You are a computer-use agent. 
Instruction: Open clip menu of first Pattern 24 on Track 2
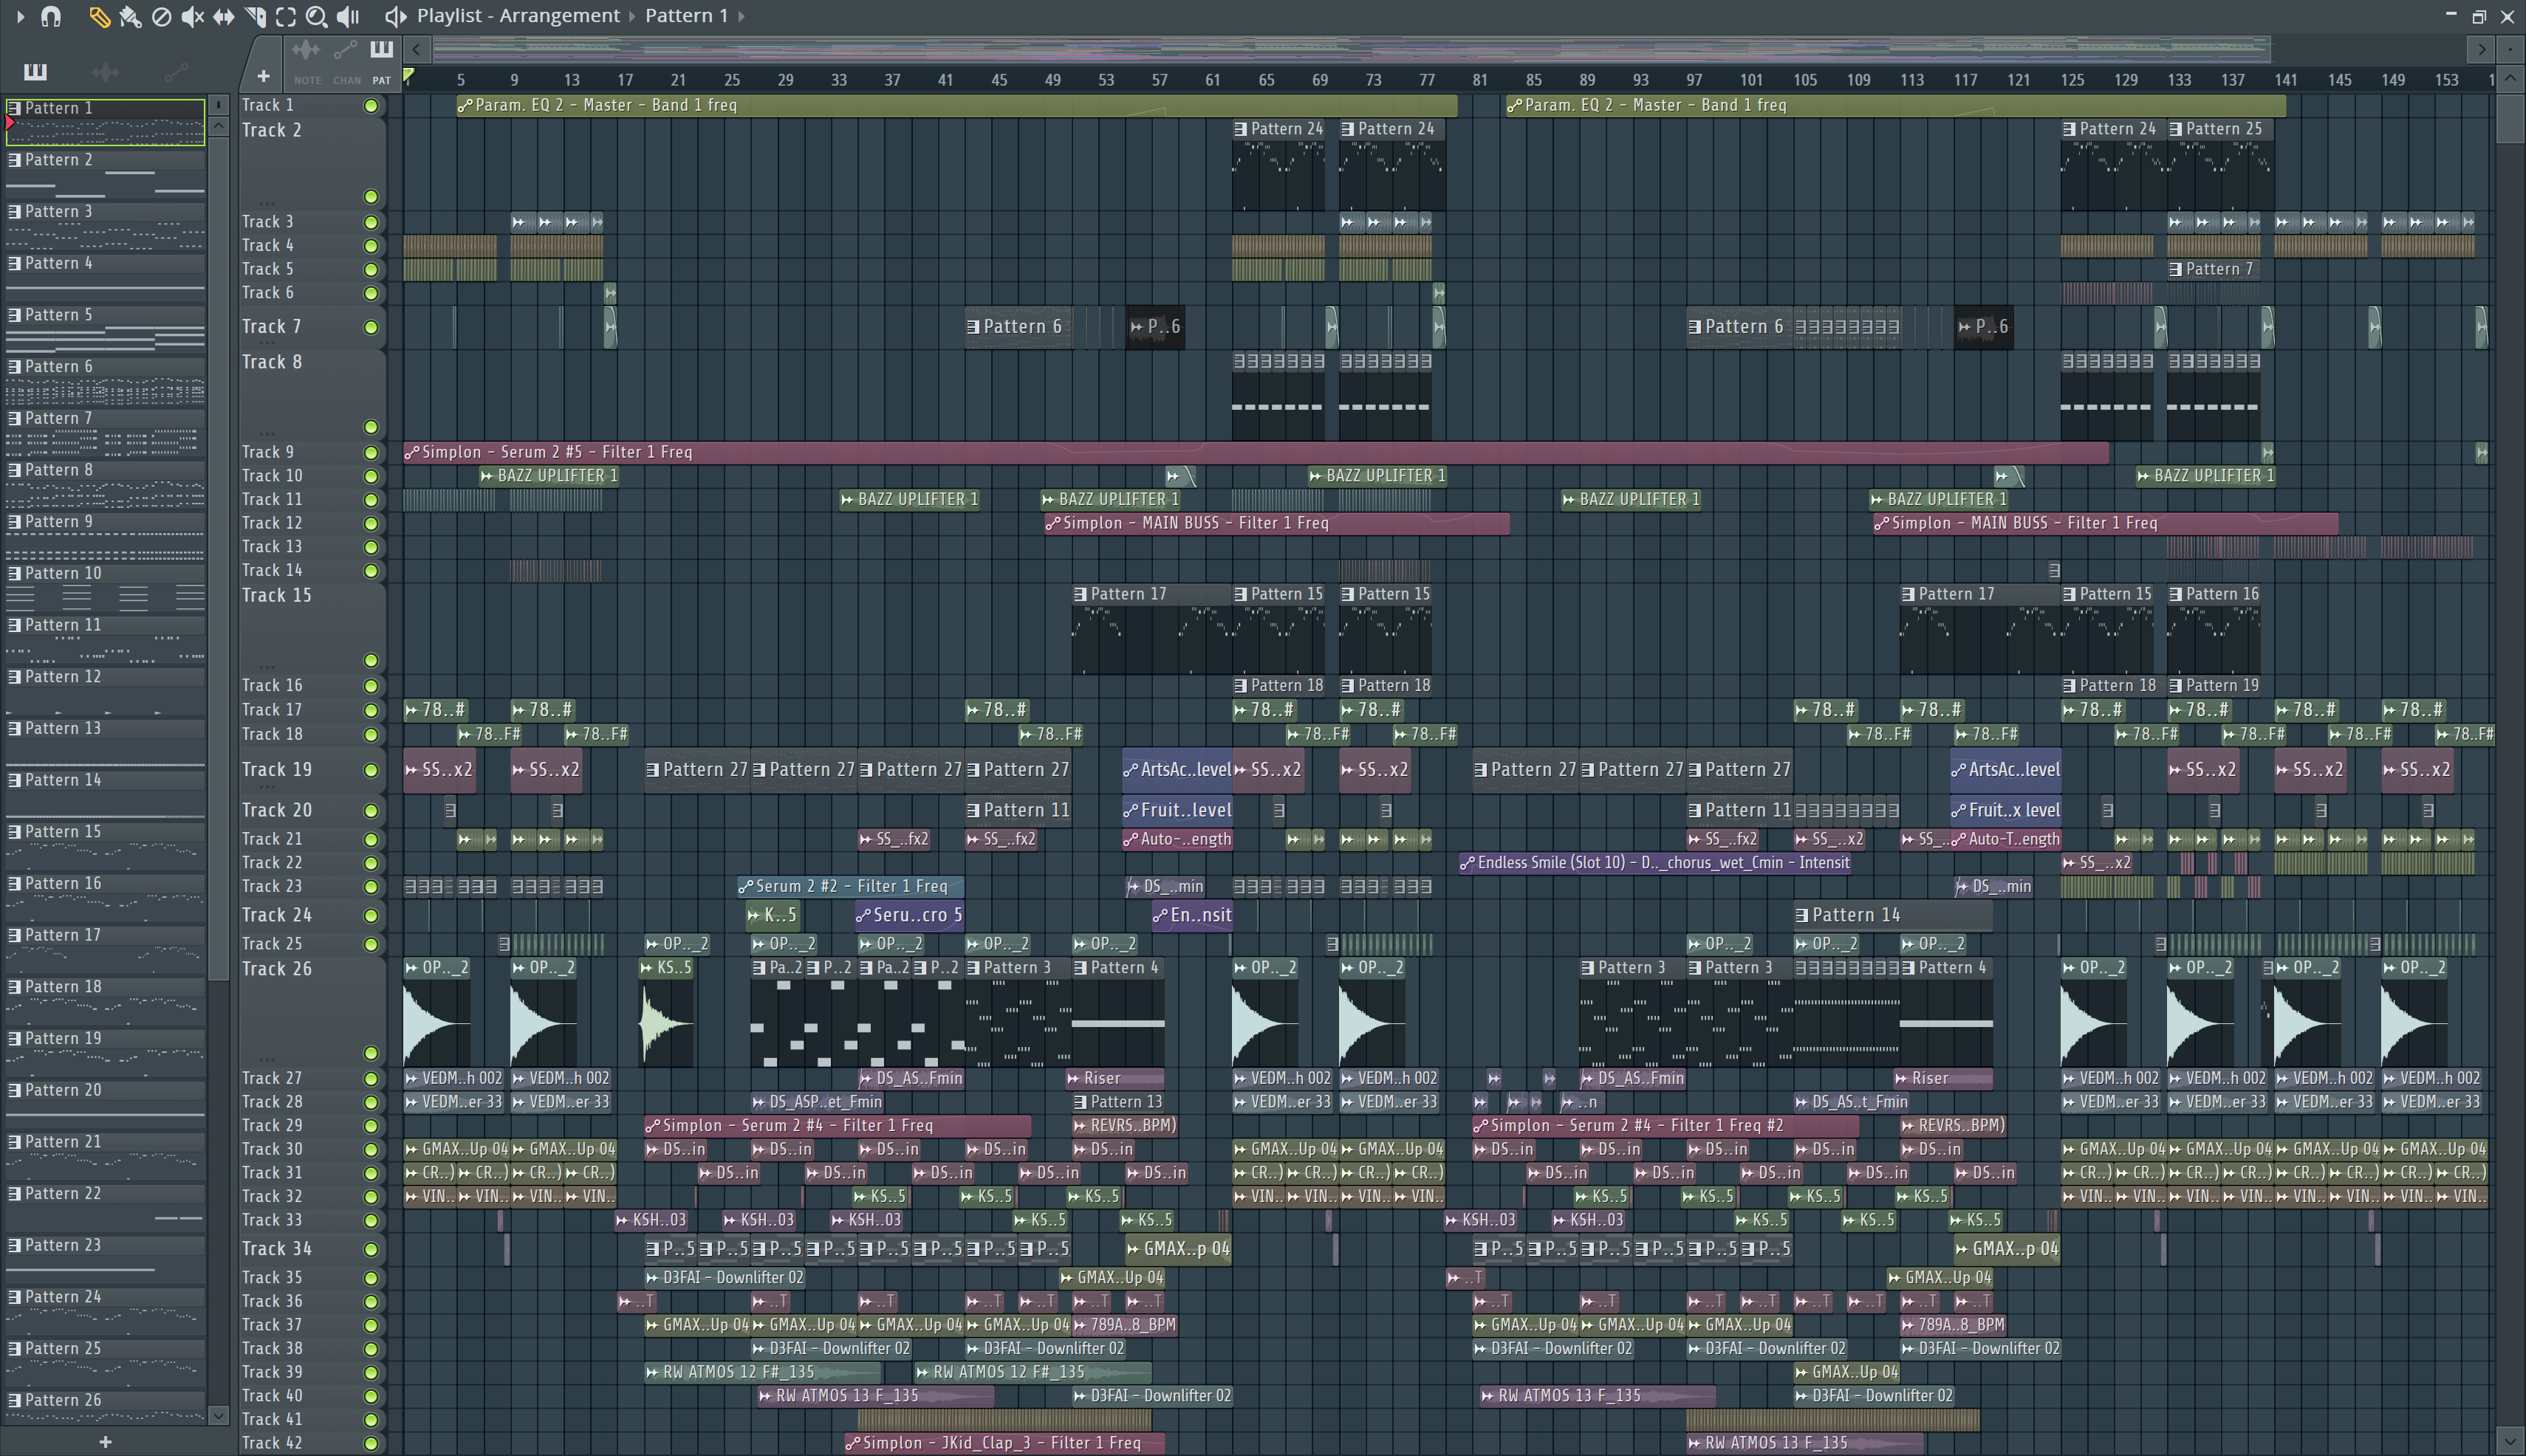pos(1241,129)
